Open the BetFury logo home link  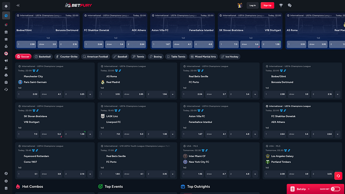pyautogui.click(x=78, y=5)
